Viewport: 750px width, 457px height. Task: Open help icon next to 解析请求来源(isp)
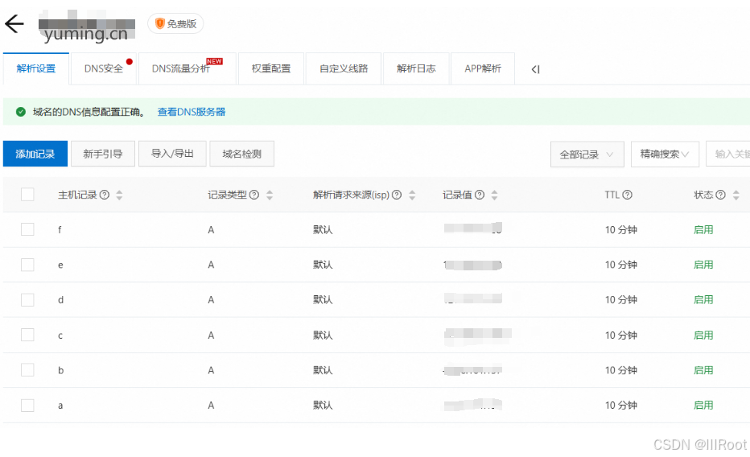pos(397,195)
